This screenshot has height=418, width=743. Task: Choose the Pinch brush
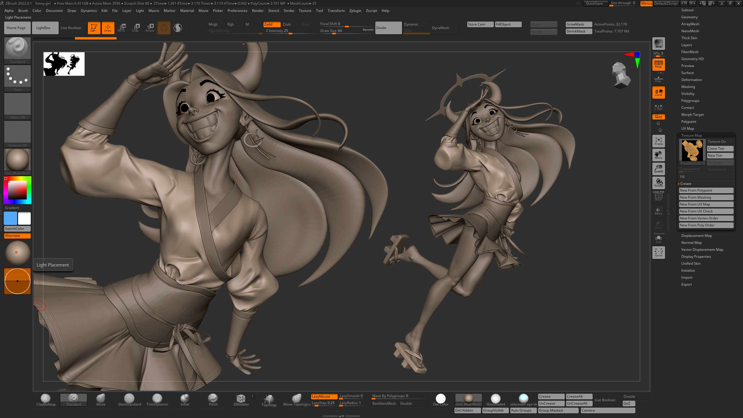point(213,400)
